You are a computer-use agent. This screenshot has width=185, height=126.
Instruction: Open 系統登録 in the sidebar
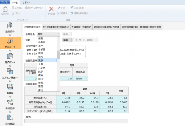(10, 104)
